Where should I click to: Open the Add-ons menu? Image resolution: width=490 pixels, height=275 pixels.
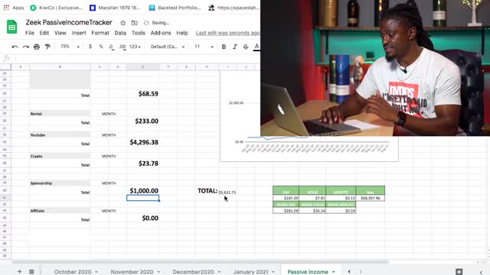point(161,33)
